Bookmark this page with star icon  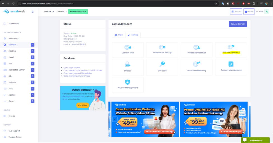[216, 3]
